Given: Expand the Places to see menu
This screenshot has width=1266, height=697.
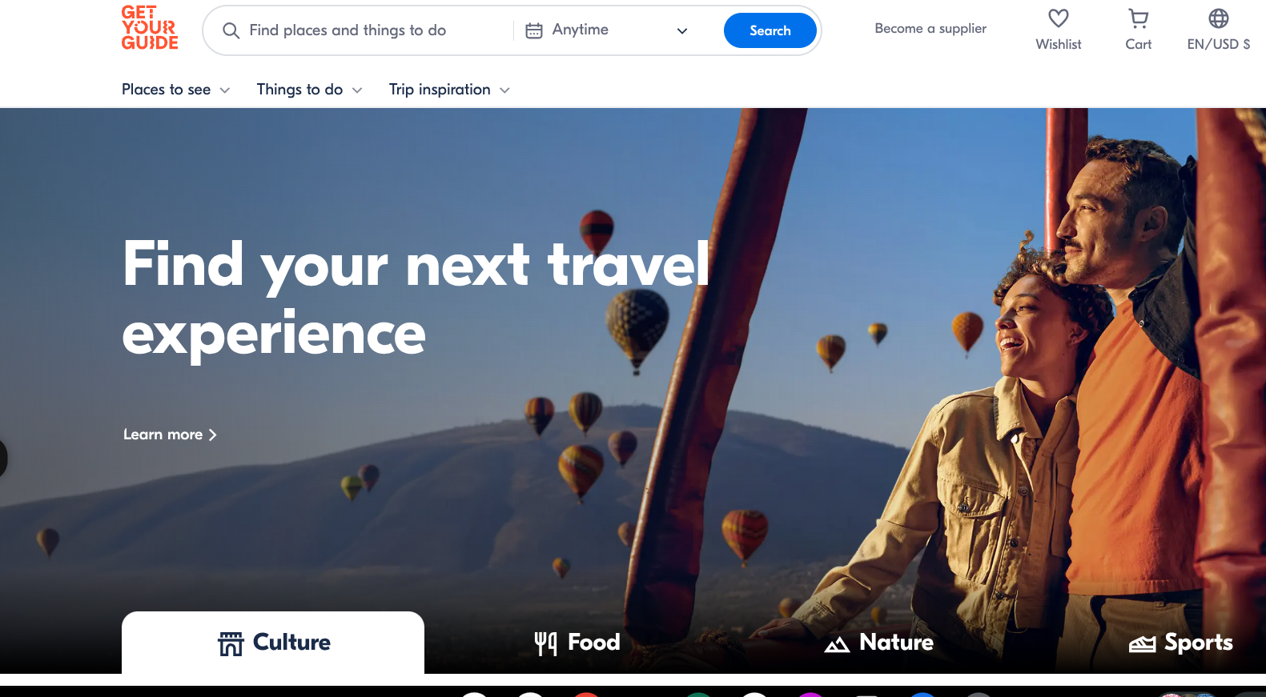Looking at the screenshot, I should pos(175,90).
